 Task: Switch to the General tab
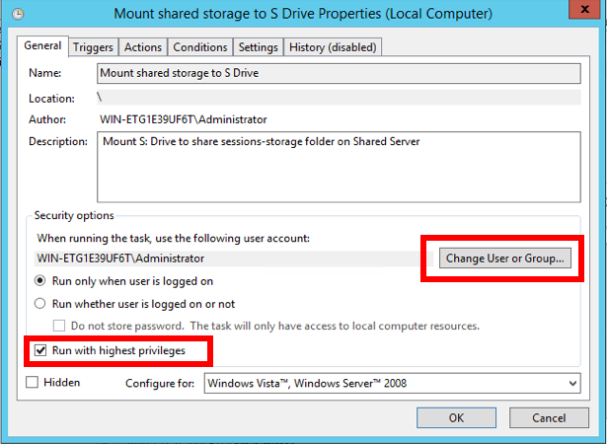point(42,46)
